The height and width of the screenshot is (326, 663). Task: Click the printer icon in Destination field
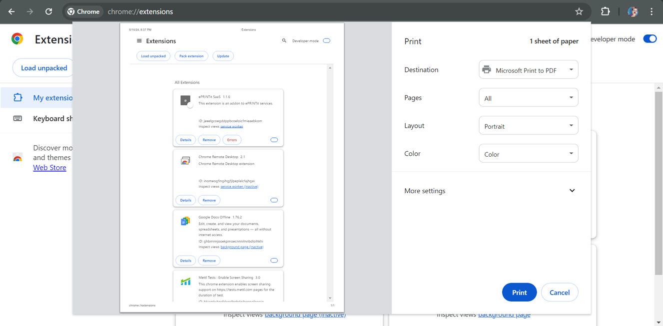[x=487, y=69]
